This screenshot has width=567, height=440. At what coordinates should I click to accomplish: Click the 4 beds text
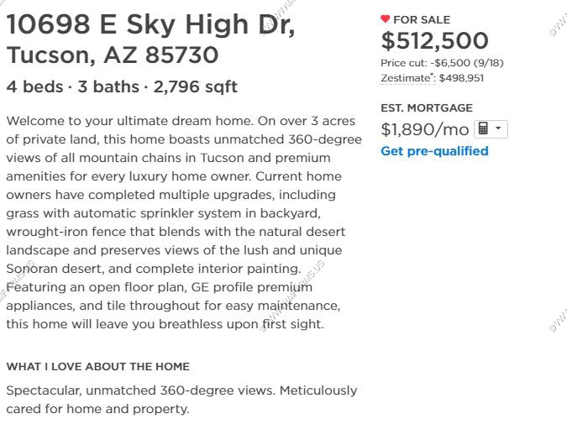pyautogui.click(x=34, y=86)
